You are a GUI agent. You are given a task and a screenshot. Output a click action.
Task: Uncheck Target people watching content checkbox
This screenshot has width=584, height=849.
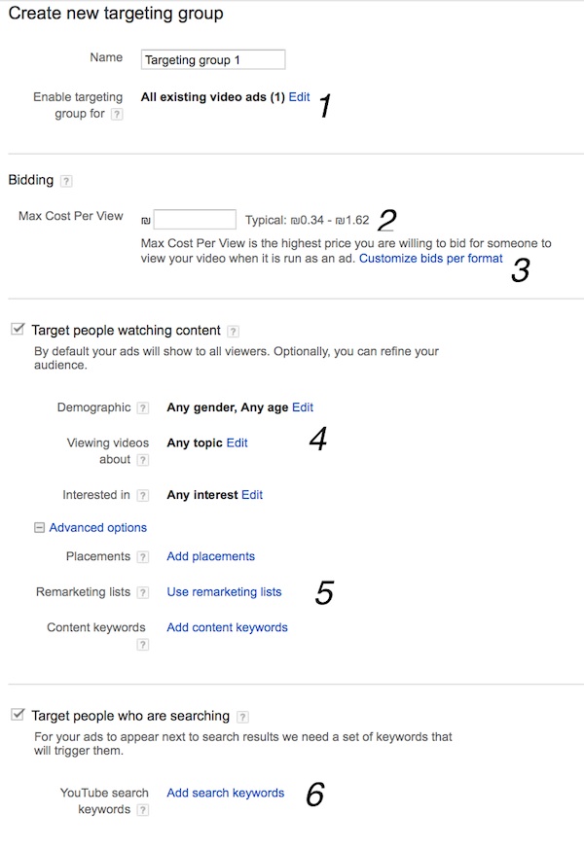coord(18,330)
